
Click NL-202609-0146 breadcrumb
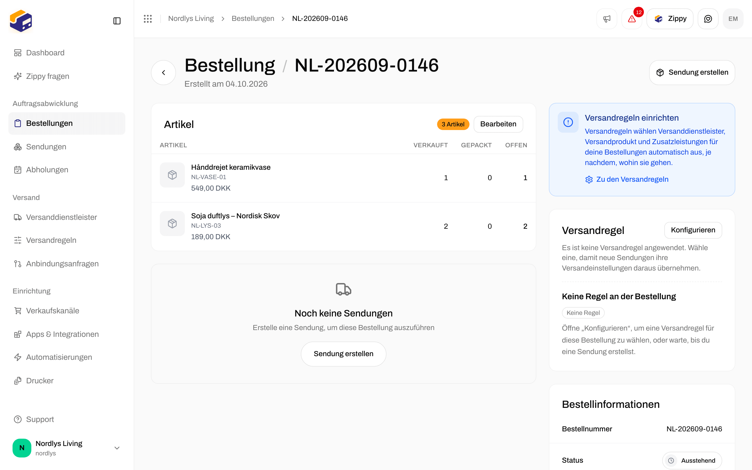pyautogui.click(x=320, y=19)
